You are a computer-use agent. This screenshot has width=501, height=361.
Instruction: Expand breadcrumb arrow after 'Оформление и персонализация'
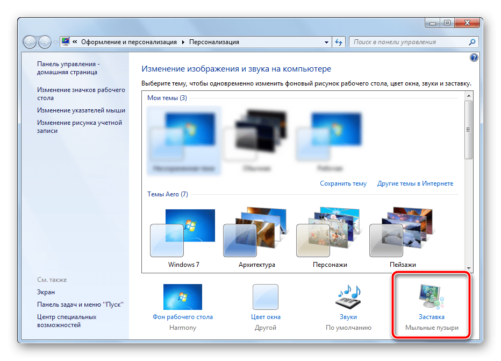point(183,42)
